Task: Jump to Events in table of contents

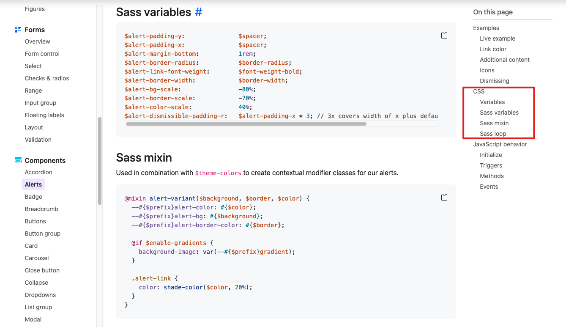Action: click(x=489, y=187)
